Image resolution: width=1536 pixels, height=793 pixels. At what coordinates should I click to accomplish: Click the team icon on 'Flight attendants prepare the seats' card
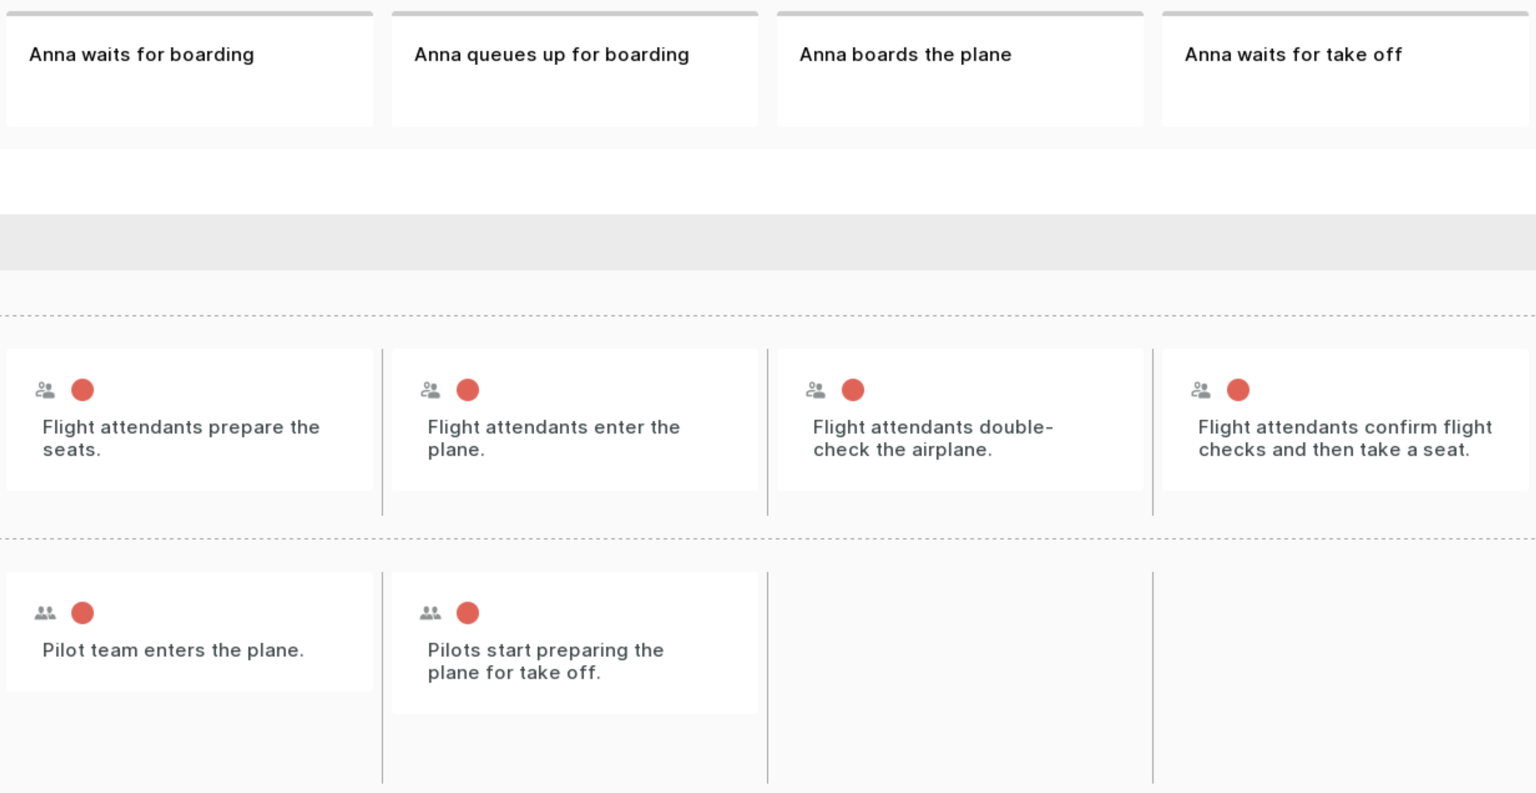[x=45, y=390]
